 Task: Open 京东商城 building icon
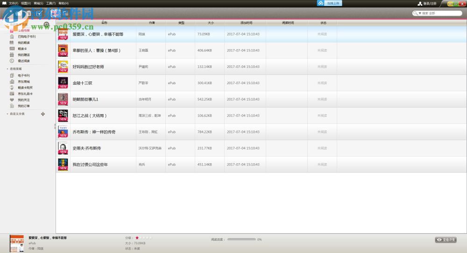[12, 81]
